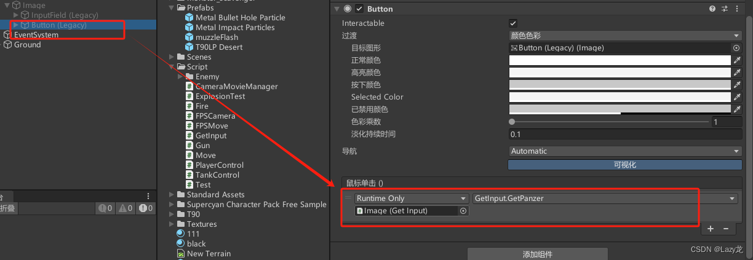Select Metal Impact Particles prefab icon
753x260 pixels.
coord(189,28)
